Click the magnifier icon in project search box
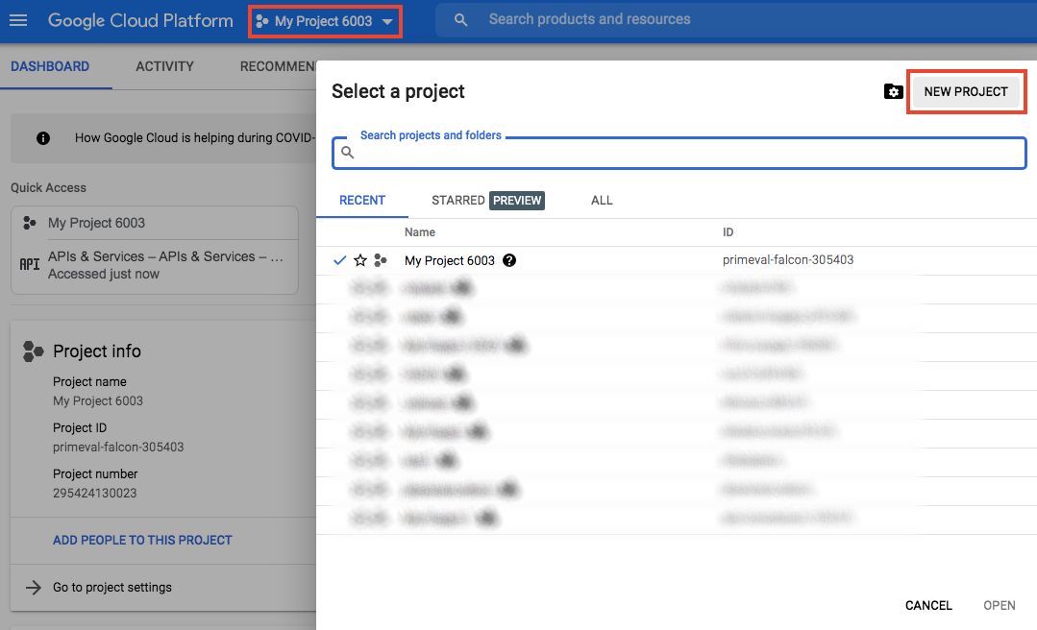This screenshot has width=1037, height=630. coord(347,153)
